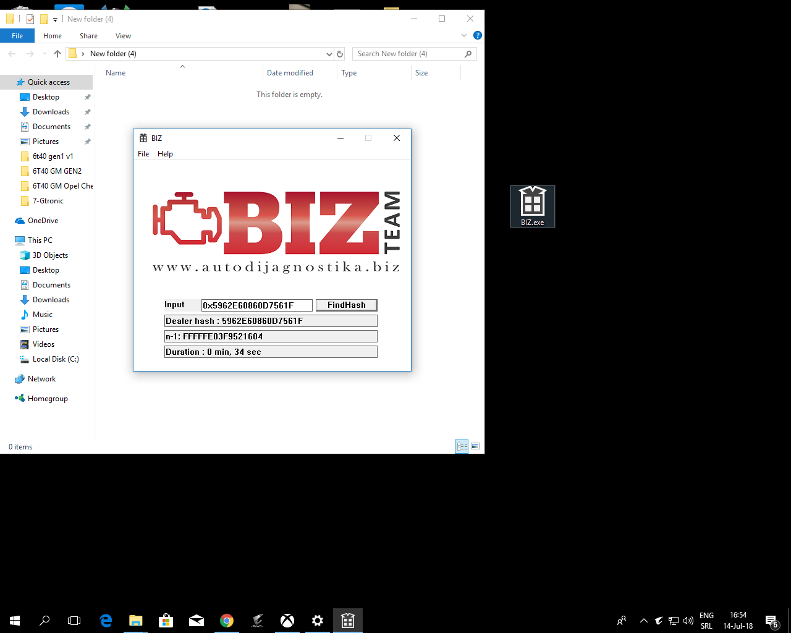Click the search magnifier icon

(x=468, y=54)
